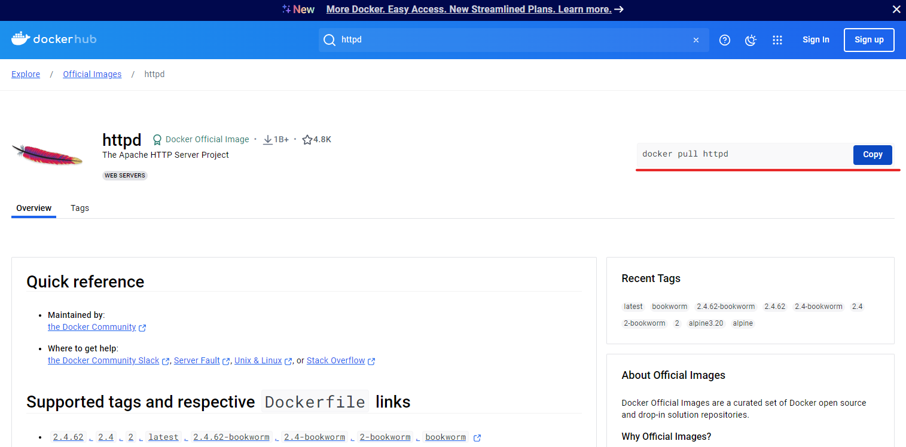
Task: Click the download count 1B+ icon
Action: click(x=268, y=140)
